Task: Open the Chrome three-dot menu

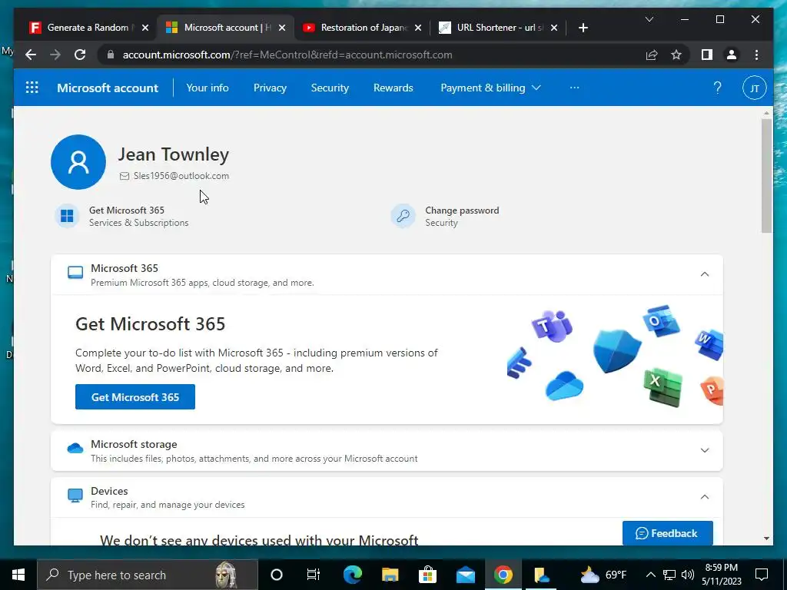Action: [x=756, y=55]
